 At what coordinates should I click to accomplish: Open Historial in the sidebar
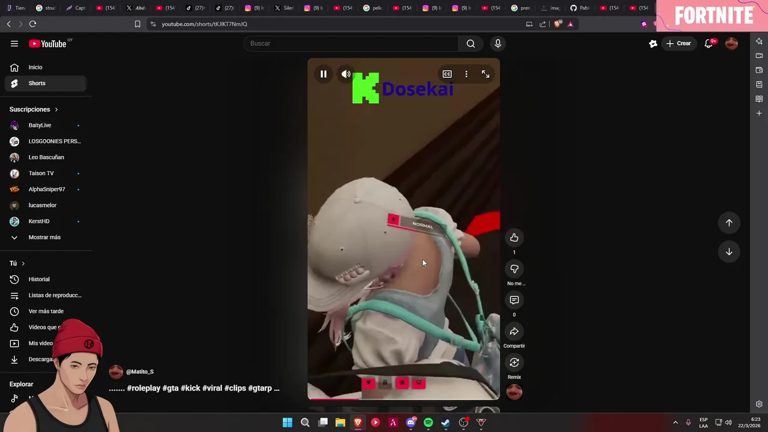click(x=46, y=279)
